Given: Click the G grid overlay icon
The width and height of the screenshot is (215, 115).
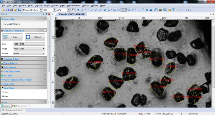Looking at the screenshot, I should pos(164,10).
